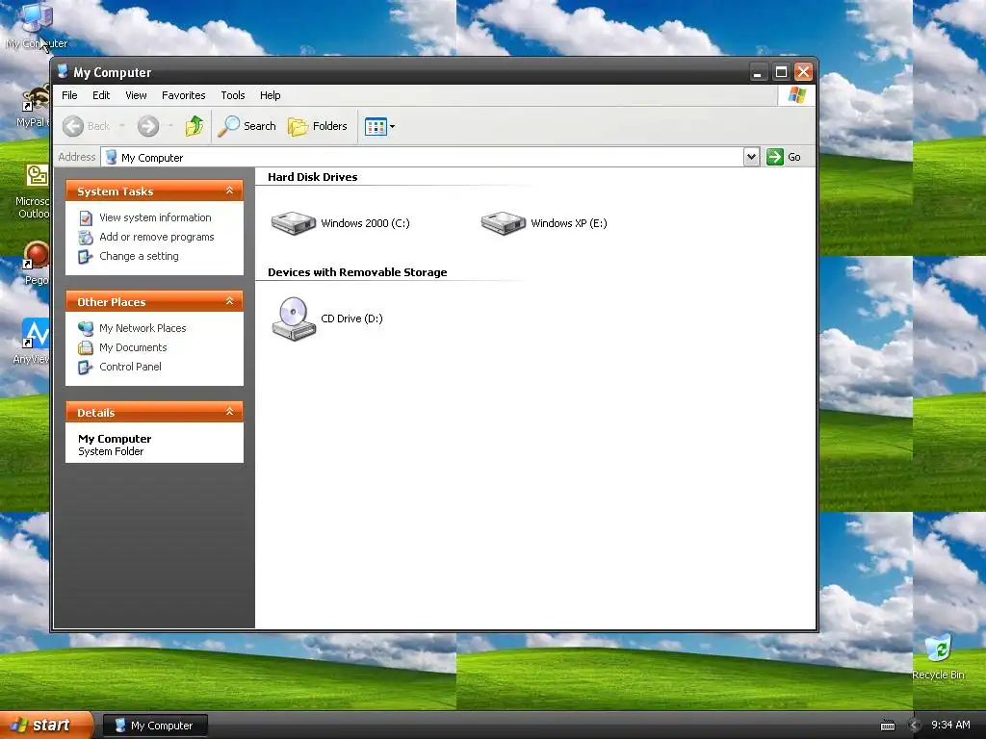Click the Views grid icon

tap(376, 126)
